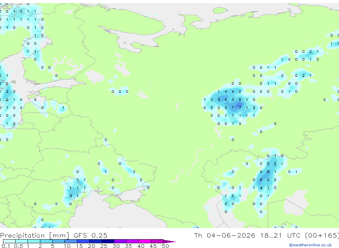Open the weatheronline.co.uk copyright link

[311, 245]
